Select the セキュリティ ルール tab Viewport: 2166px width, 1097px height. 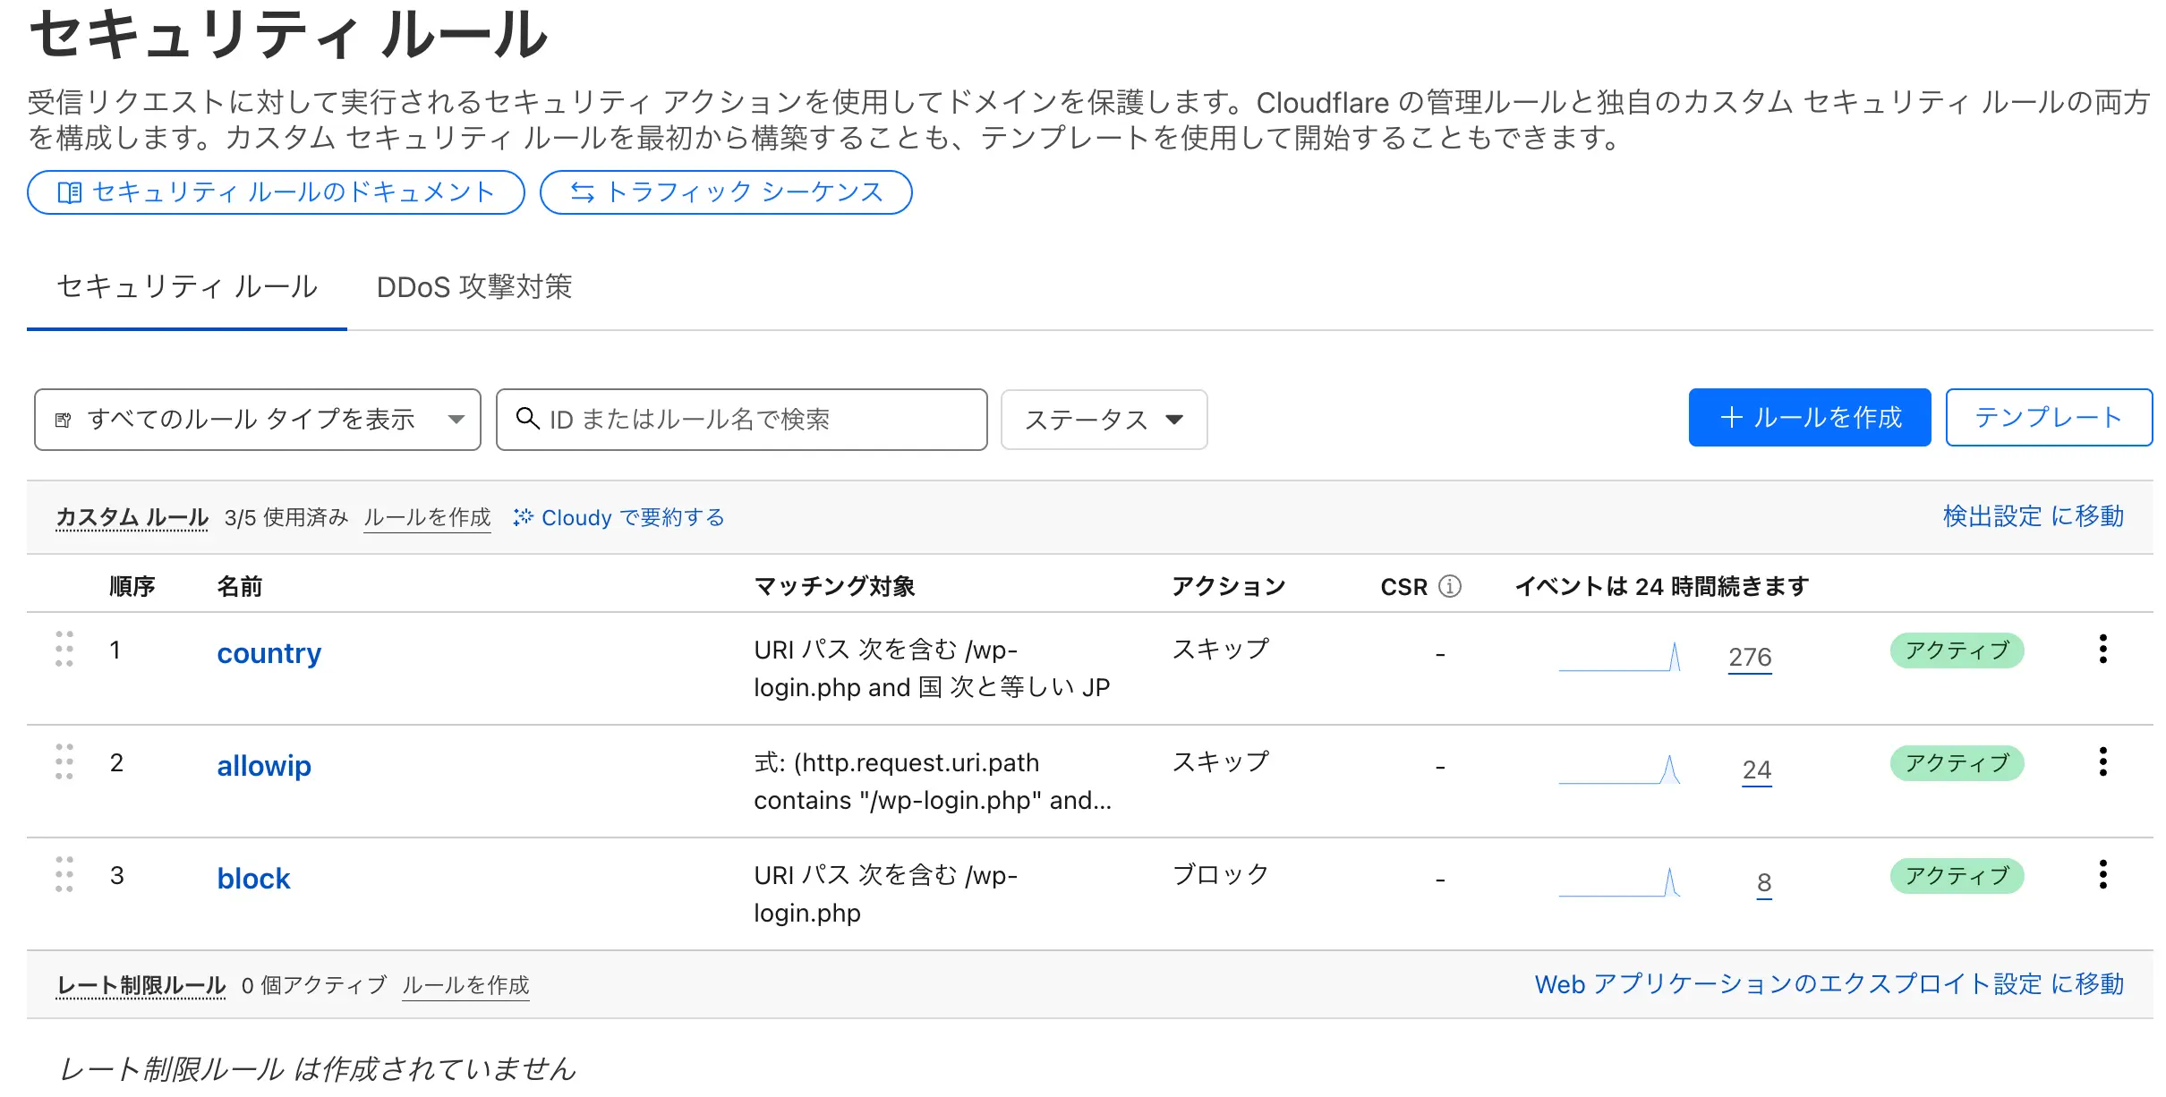(x=187, y=287)
